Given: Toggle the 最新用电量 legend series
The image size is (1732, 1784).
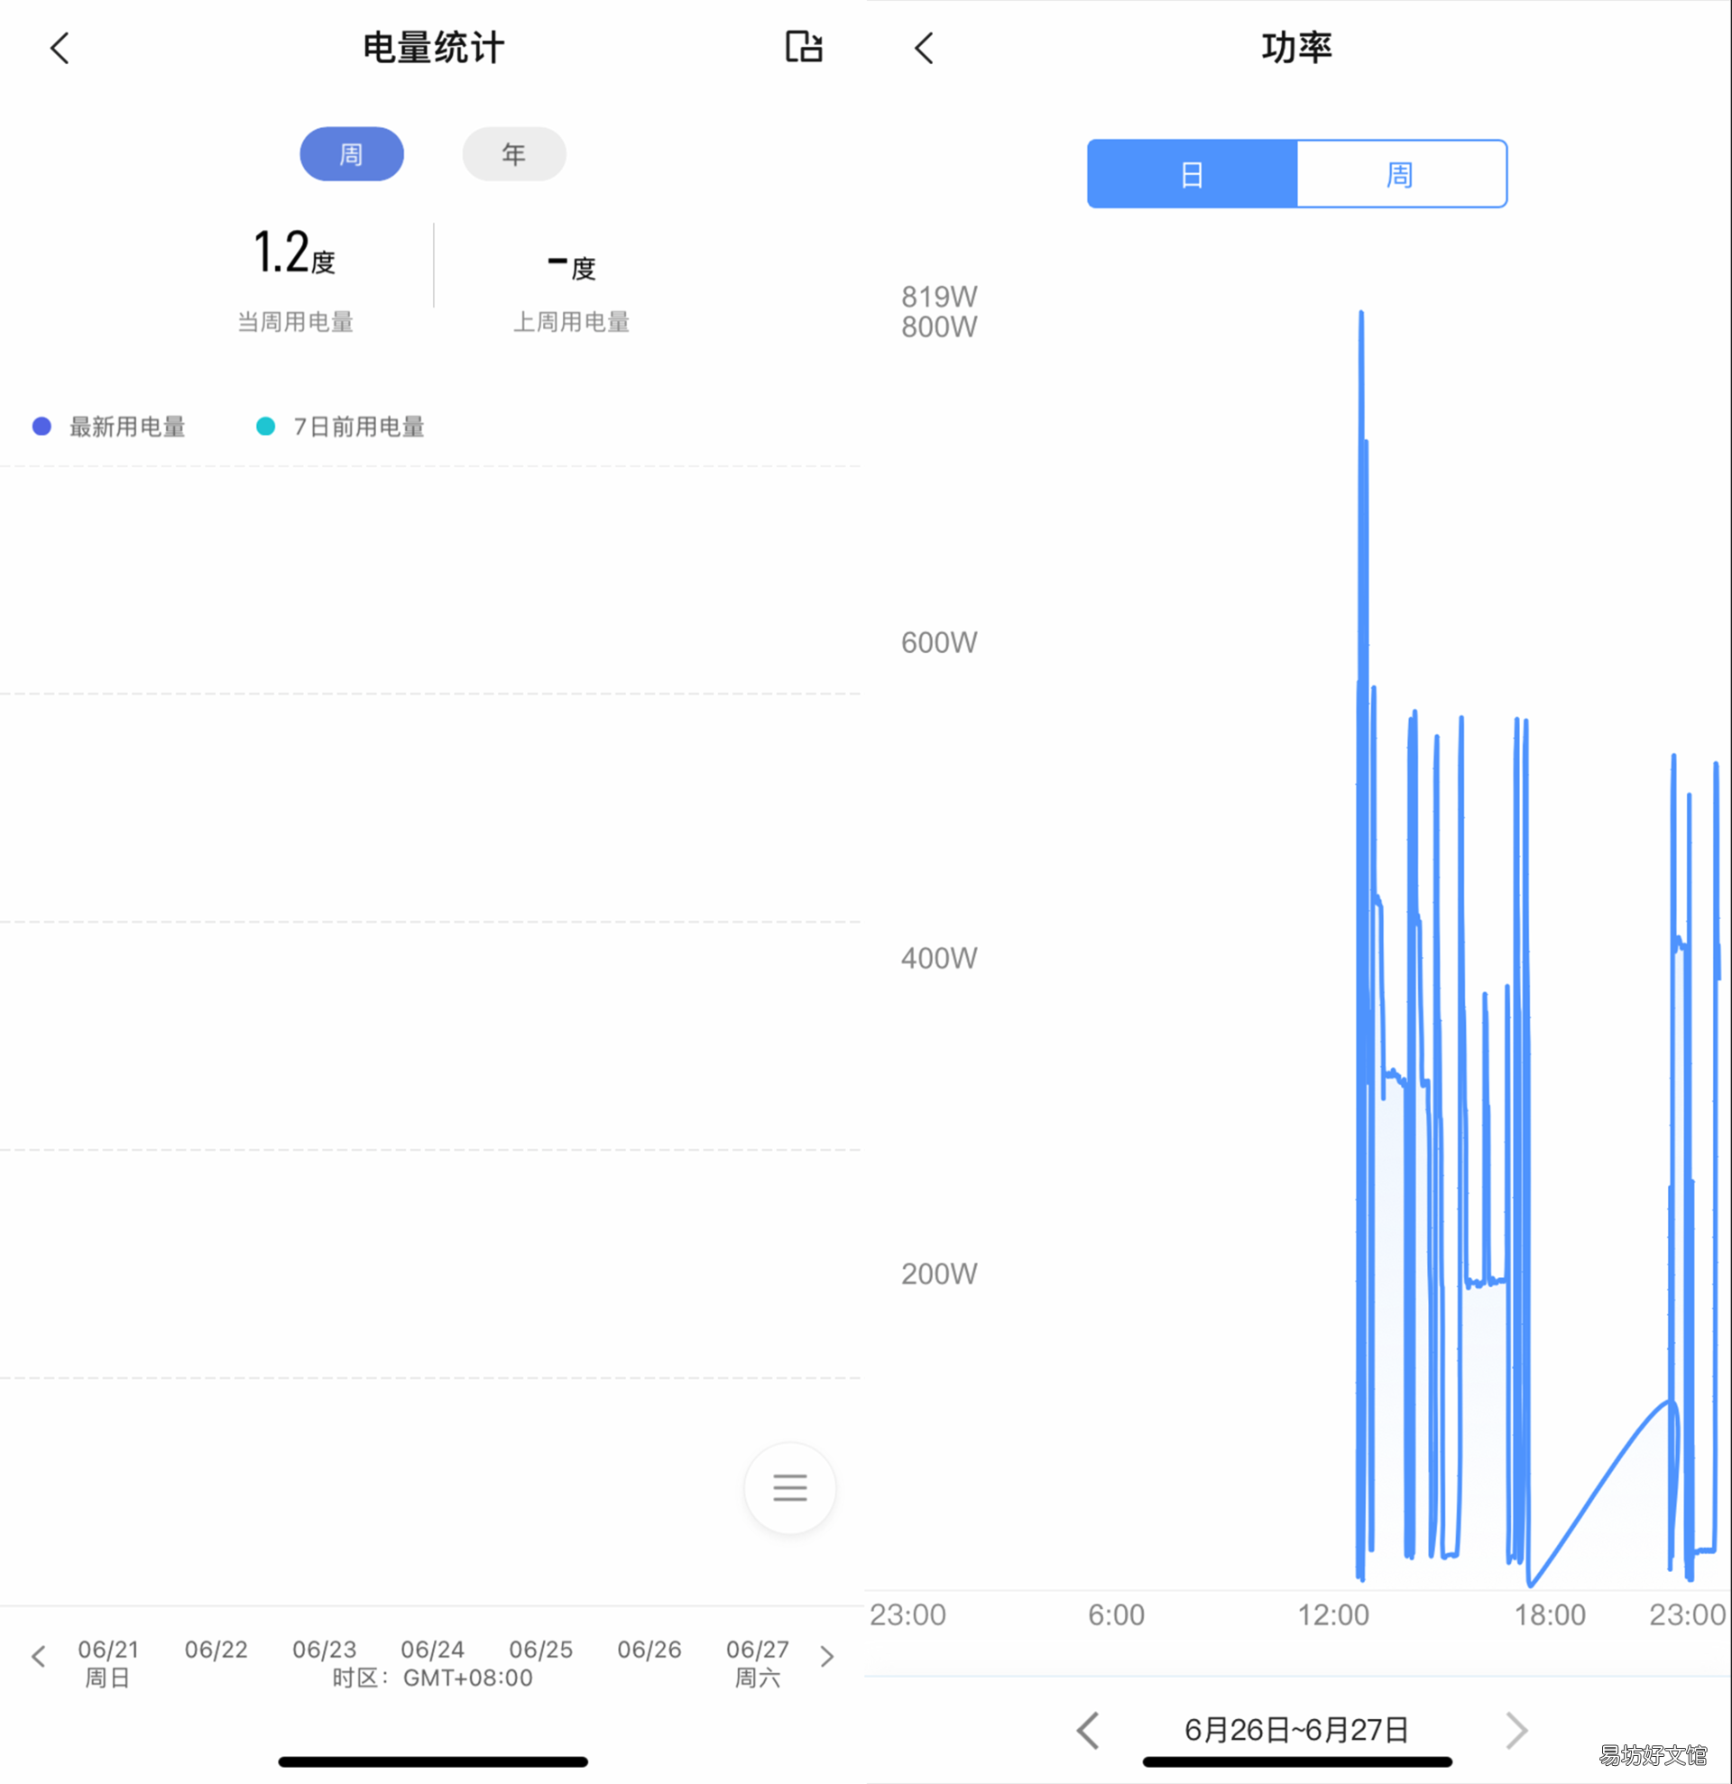Looking at the screenshot, I should point(109,426).
